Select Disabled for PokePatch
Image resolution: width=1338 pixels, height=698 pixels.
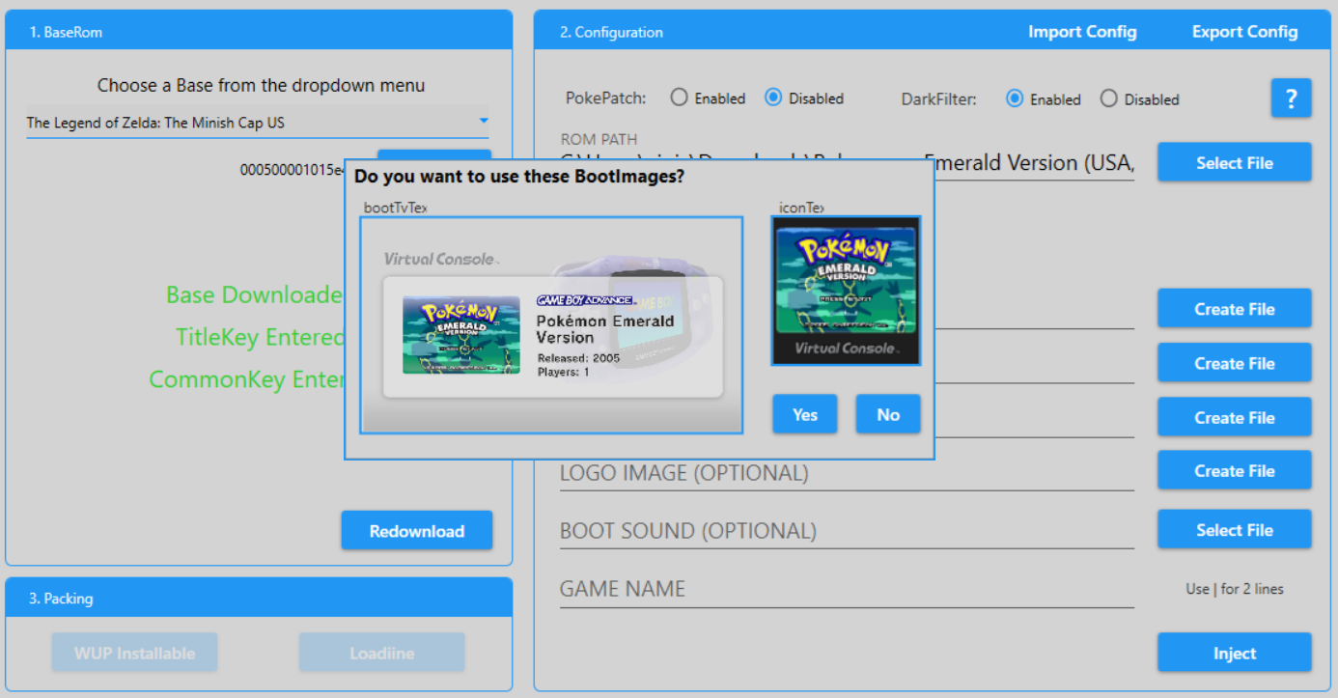[x=773, y=98]
